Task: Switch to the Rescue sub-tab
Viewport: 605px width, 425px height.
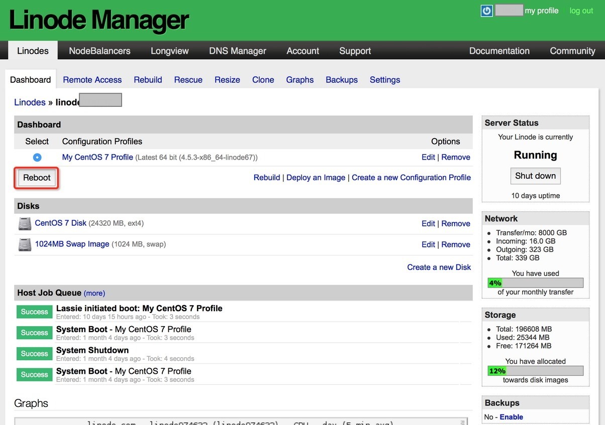Action: tap(188, 80)
